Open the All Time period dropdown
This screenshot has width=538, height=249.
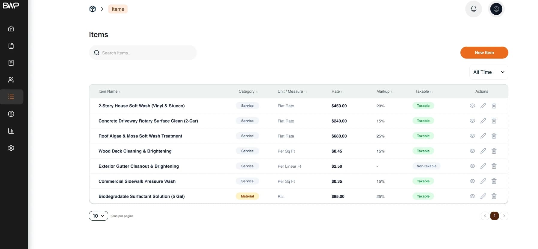(x=489, y=72)
